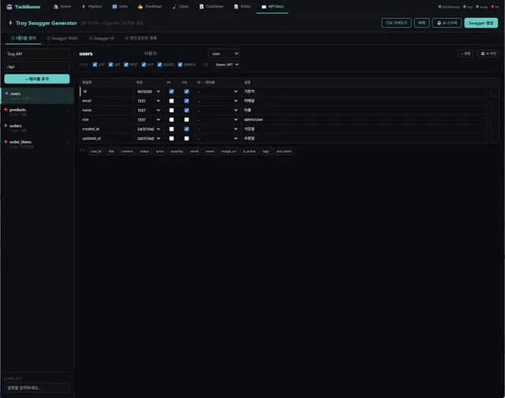Switch to the fourth endpoint list tab
Viewport: 505px width, 398px height.
tap(140, 38)
